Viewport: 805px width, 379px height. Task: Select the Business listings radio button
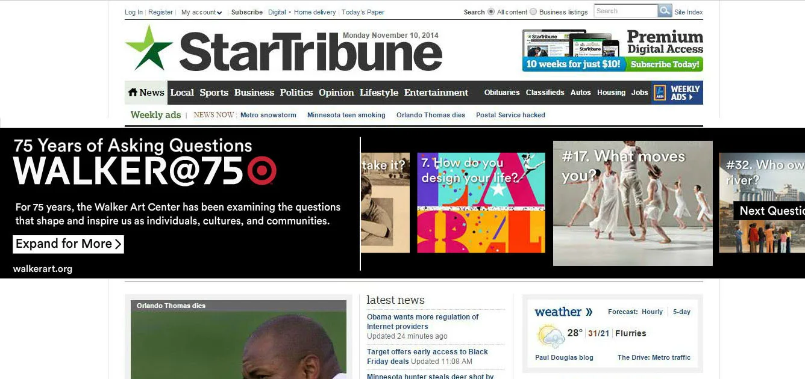(x=533, y=11)
